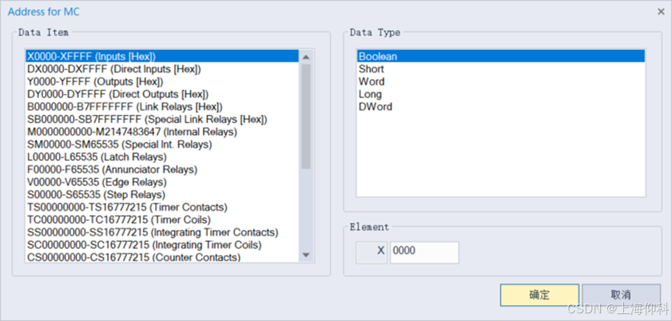The image size is (672, 321).
Task: Select M Internal Relays item
Action: (131, 132)
